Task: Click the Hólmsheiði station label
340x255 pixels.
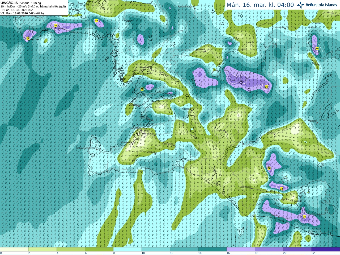Action: [x=148, y=134]
